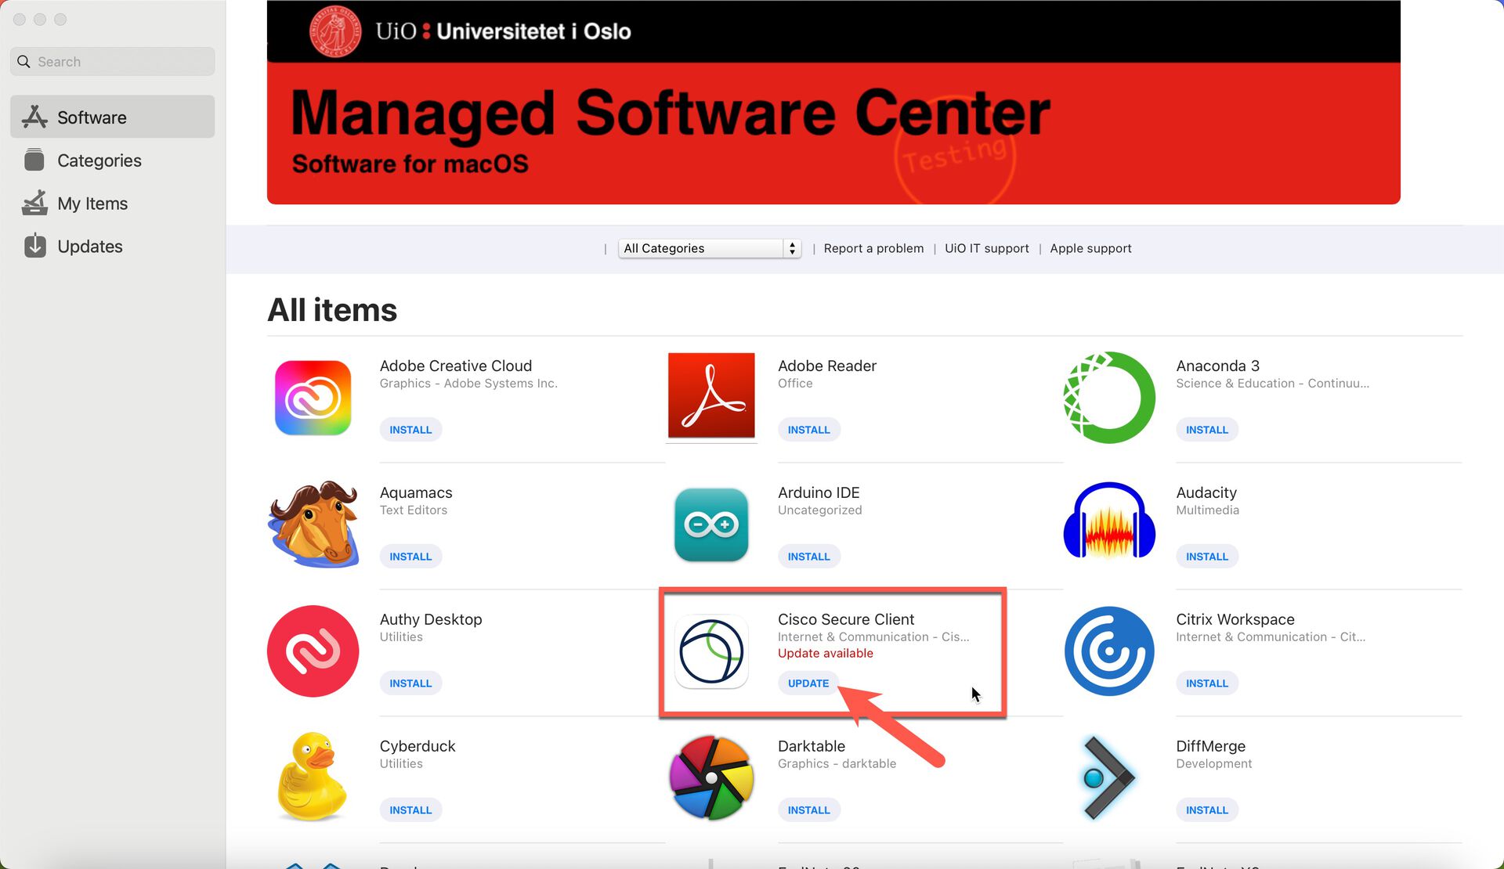
Task: Update Cisco Secure Client
Action: tap(808, 683)
